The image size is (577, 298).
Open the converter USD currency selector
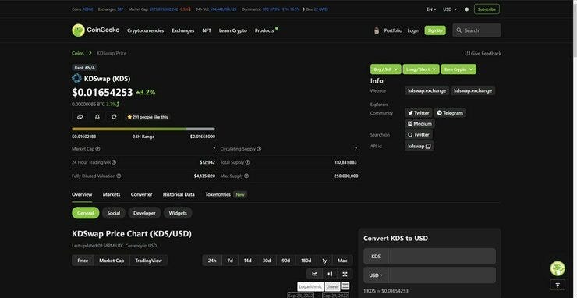coord(376,275)
